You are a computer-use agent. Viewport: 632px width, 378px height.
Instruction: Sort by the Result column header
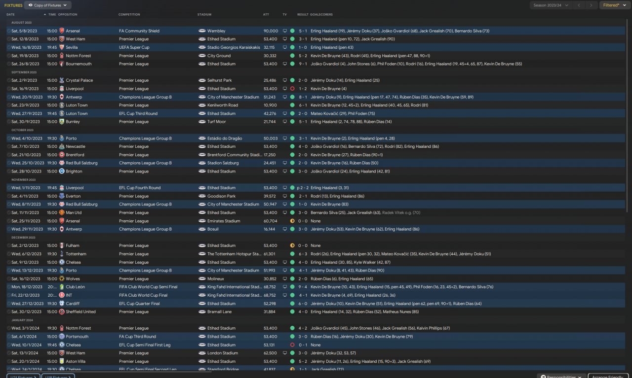point(303,14)
